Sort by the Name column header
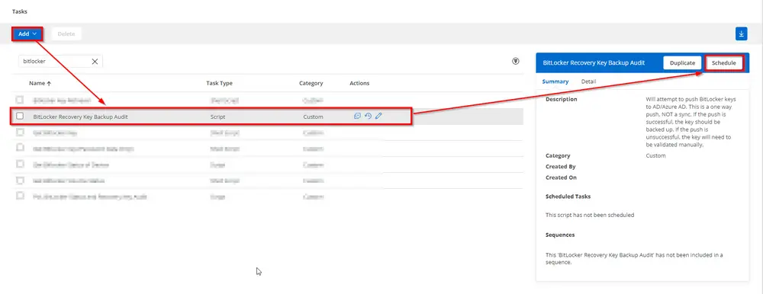The width and height of the screenshot is (763, 294). 39,83
